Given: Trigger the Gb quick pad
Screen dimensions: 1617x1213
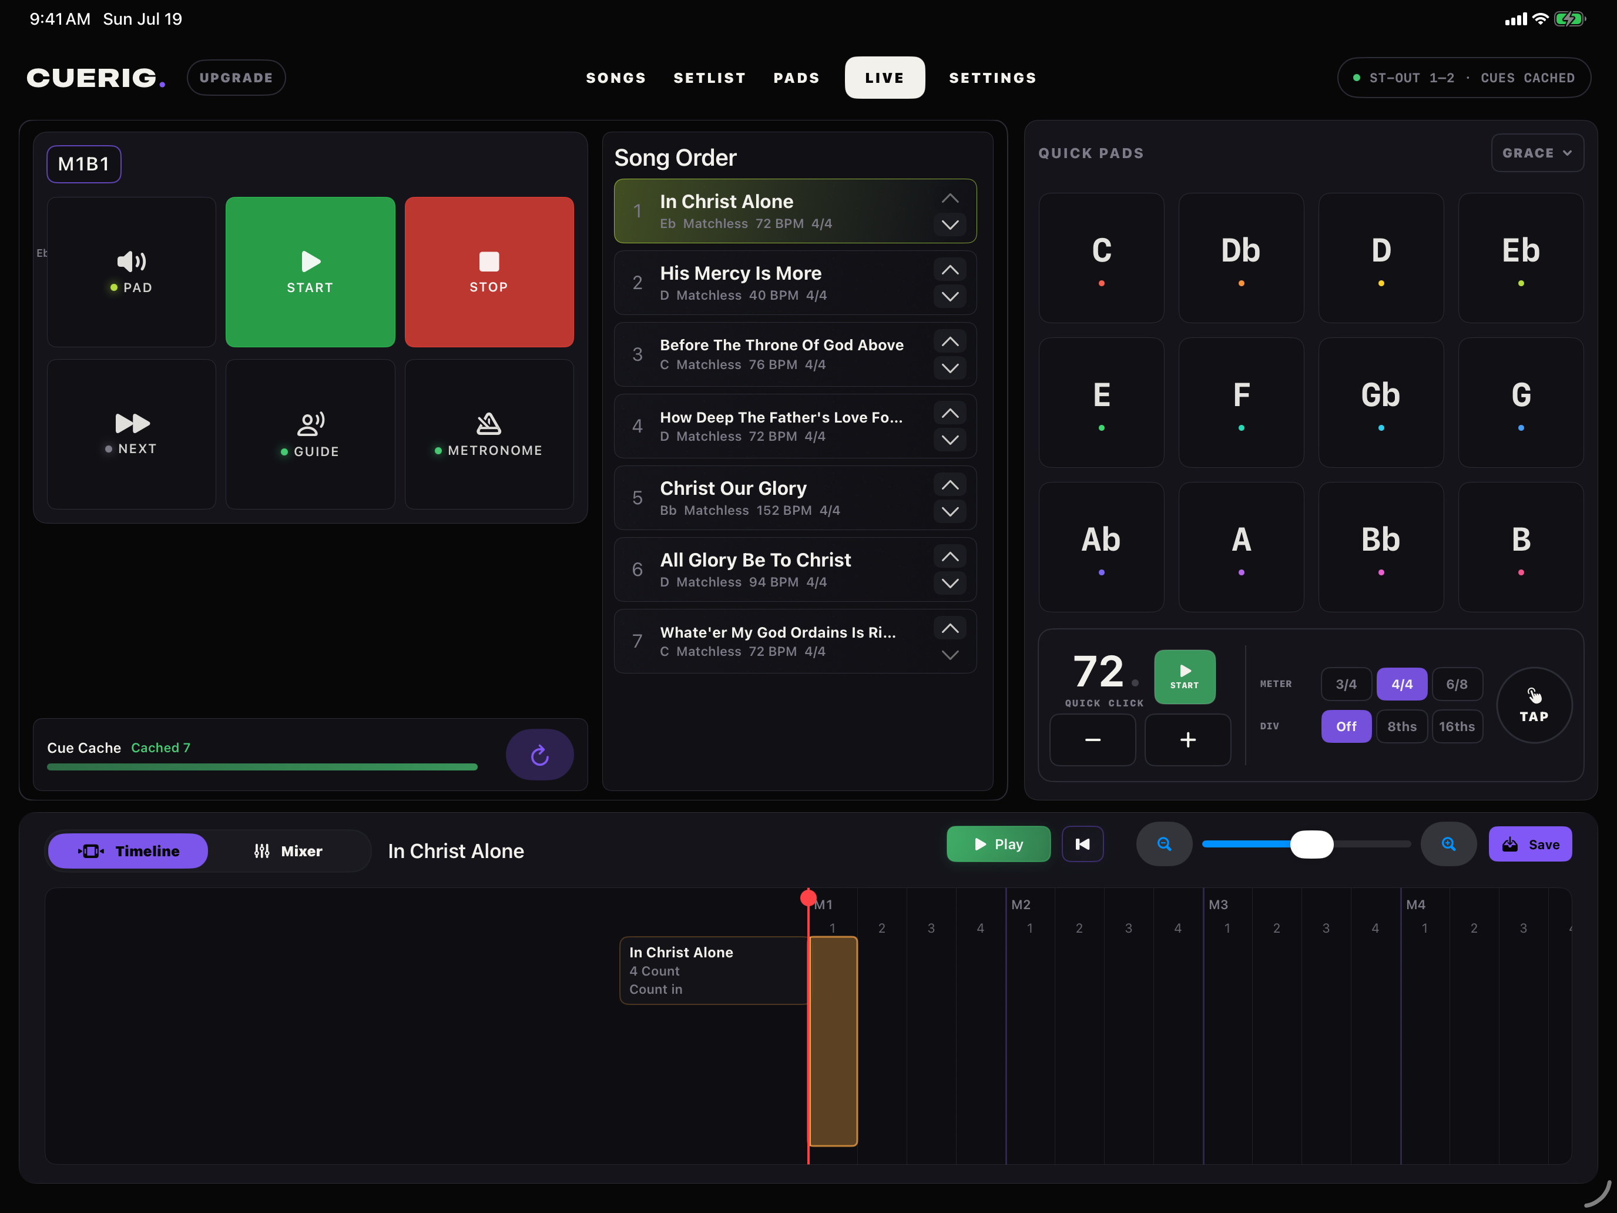Looking at the screenshot, I should coord(1380,402).
